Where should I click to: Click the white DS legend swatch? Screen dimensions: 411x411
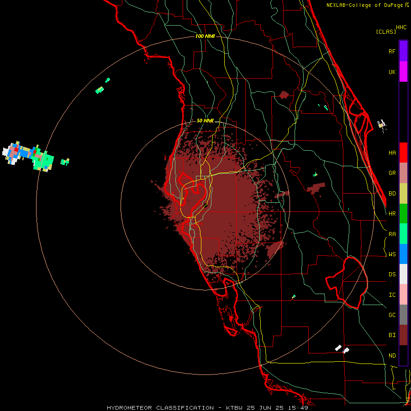click(x=403, y=274)
